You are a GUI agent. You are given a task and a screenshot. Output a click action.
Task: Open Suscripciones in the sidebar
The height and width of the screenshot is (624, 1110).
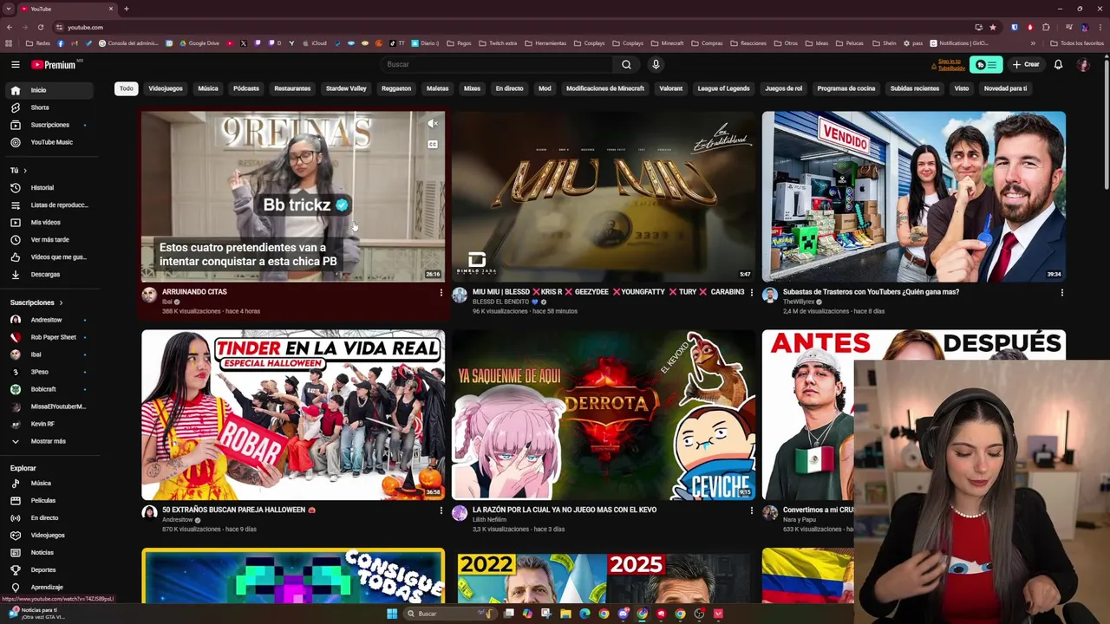(x=49, y=125)
